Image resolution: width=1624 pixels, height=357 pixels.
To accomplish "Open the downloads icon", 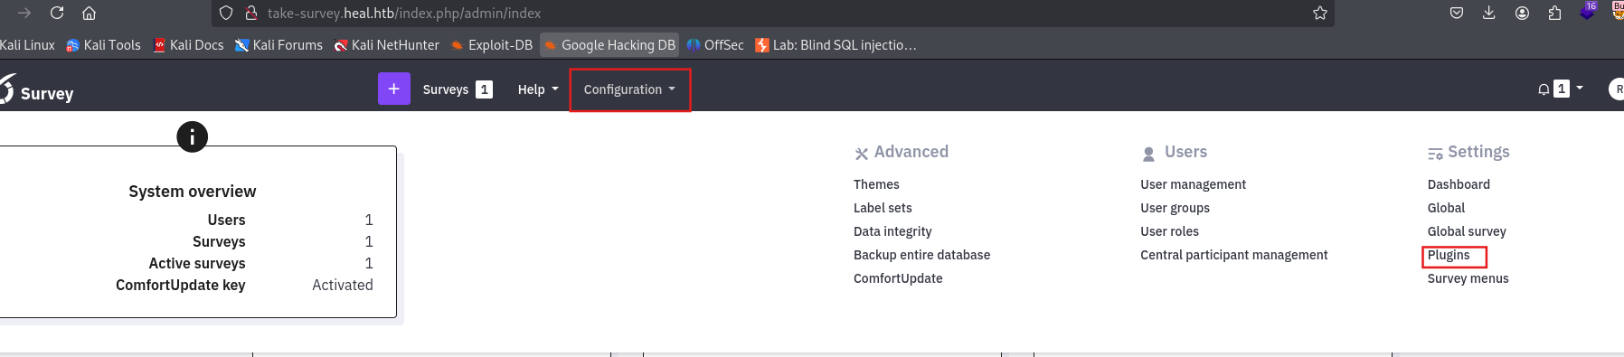I will 1489,13.
